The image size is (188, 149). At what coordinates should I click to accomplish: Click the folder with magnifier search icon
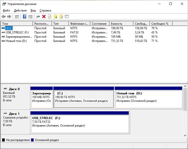point(61,17)
